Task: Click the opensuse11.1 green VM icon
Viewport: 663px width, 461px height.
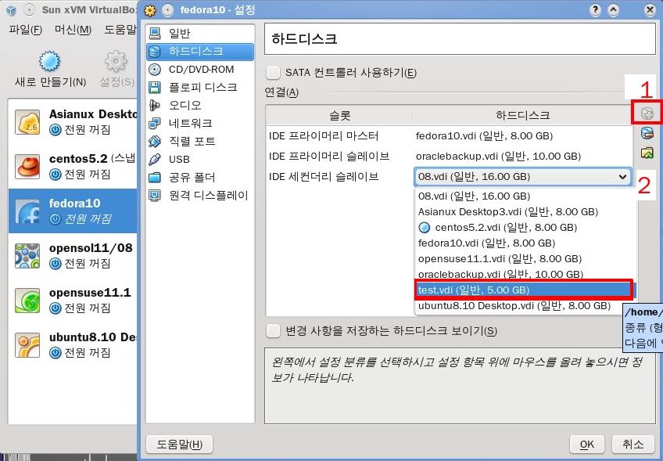Action: [x=27, y=300]
